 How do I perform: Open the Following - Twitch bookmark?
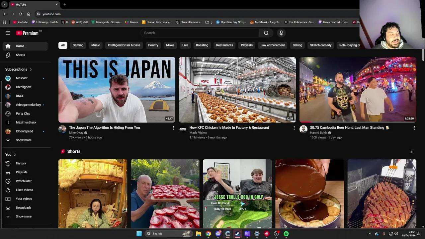point(44,22)
